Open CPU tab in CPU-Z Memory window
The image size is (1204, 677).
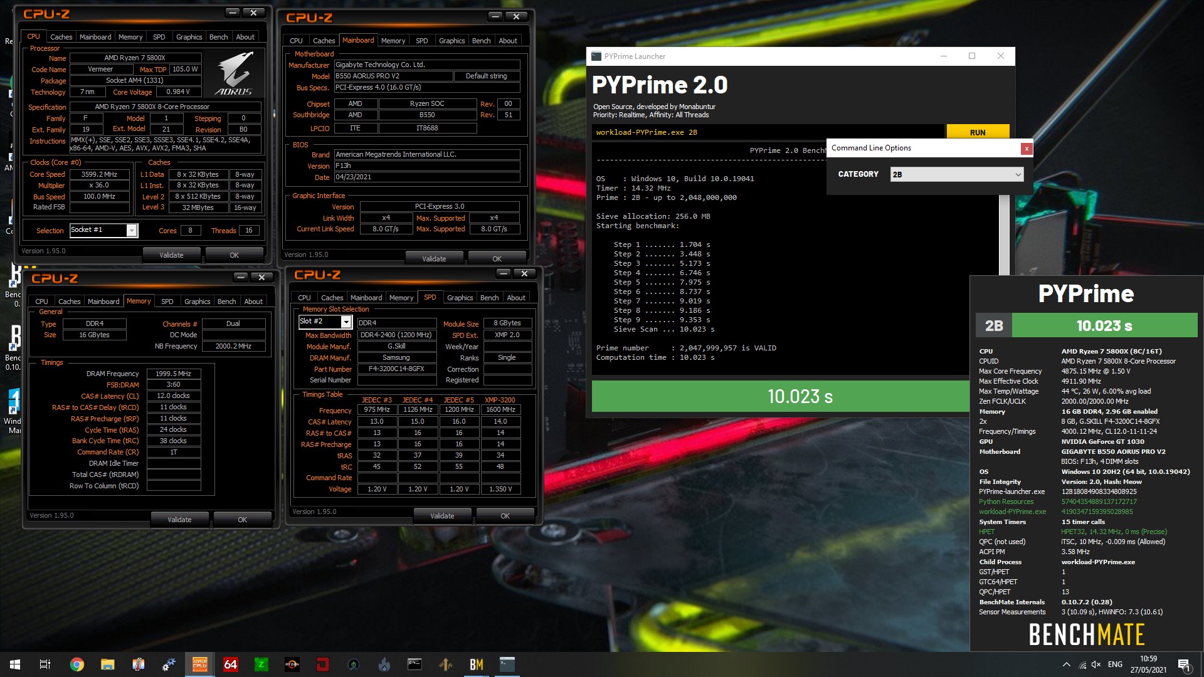coord(41,302)
